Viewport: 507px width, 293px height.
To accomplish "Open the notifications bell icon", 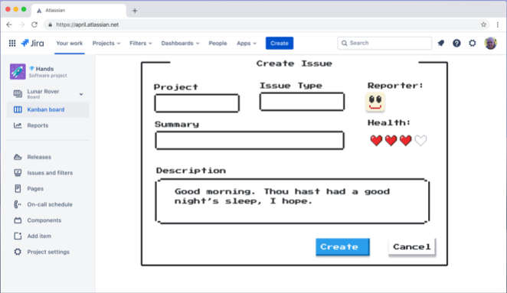I will pos(440,43).
